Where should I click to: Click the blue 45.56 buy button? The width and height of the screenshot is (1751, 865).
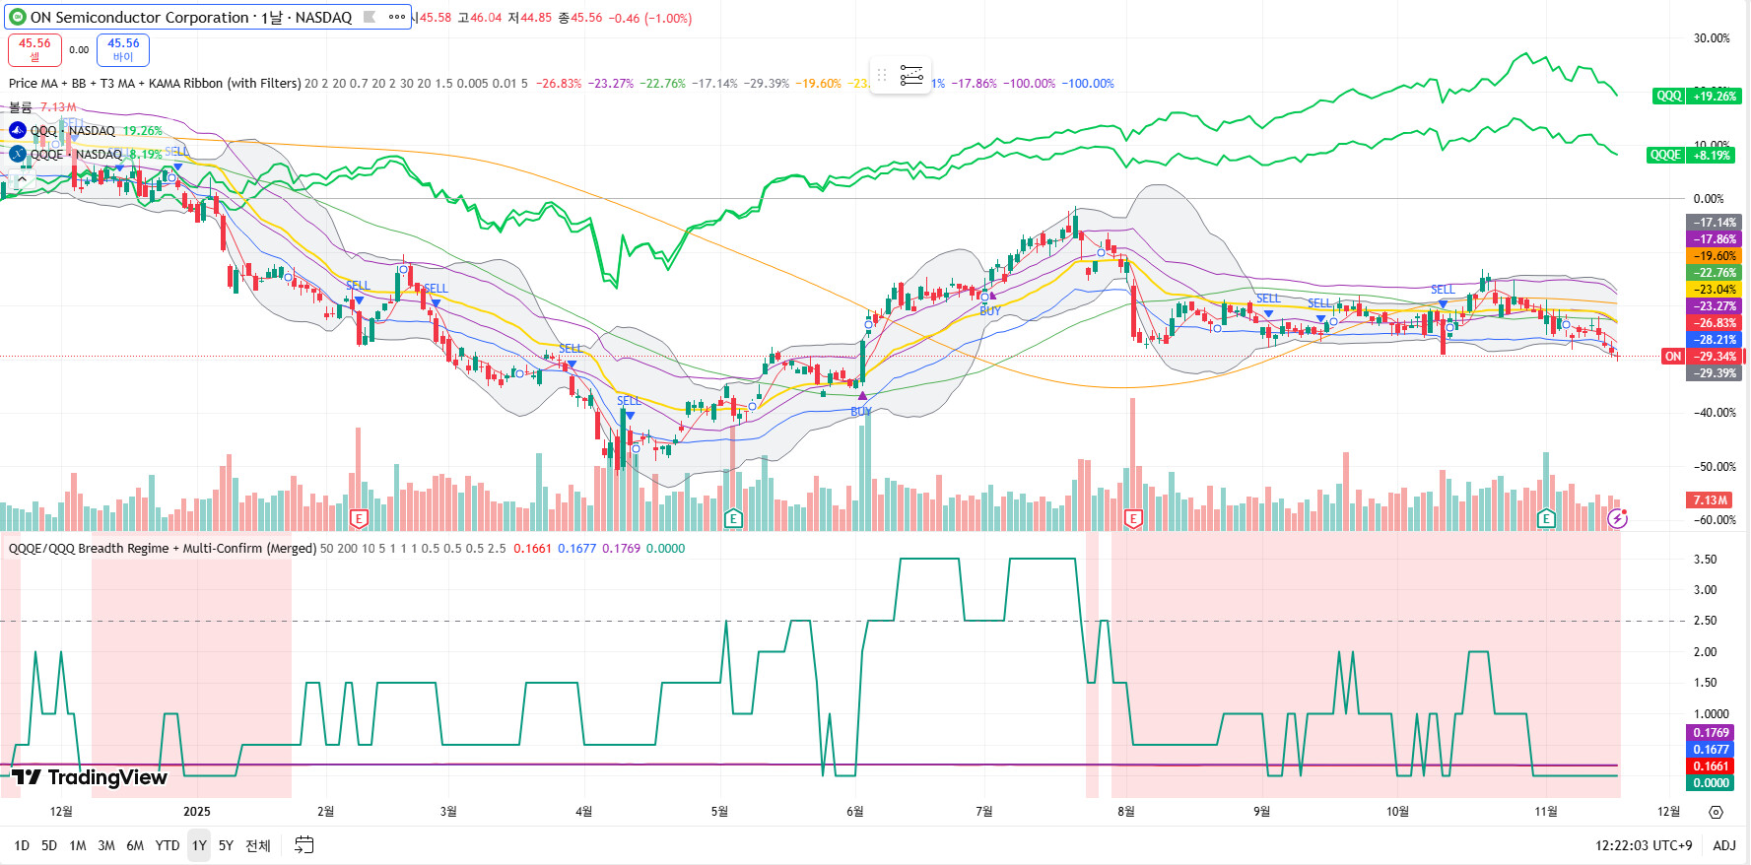(123, 49)
